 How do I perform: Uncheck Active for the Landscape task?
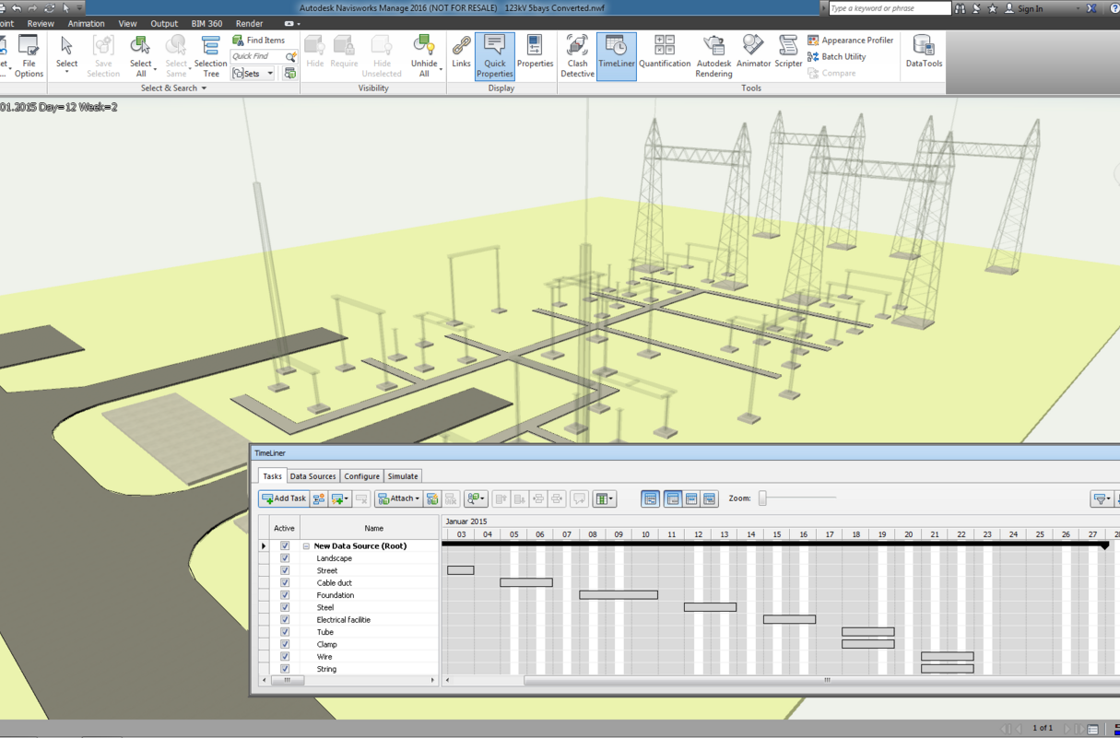click(x=285, y=558)
